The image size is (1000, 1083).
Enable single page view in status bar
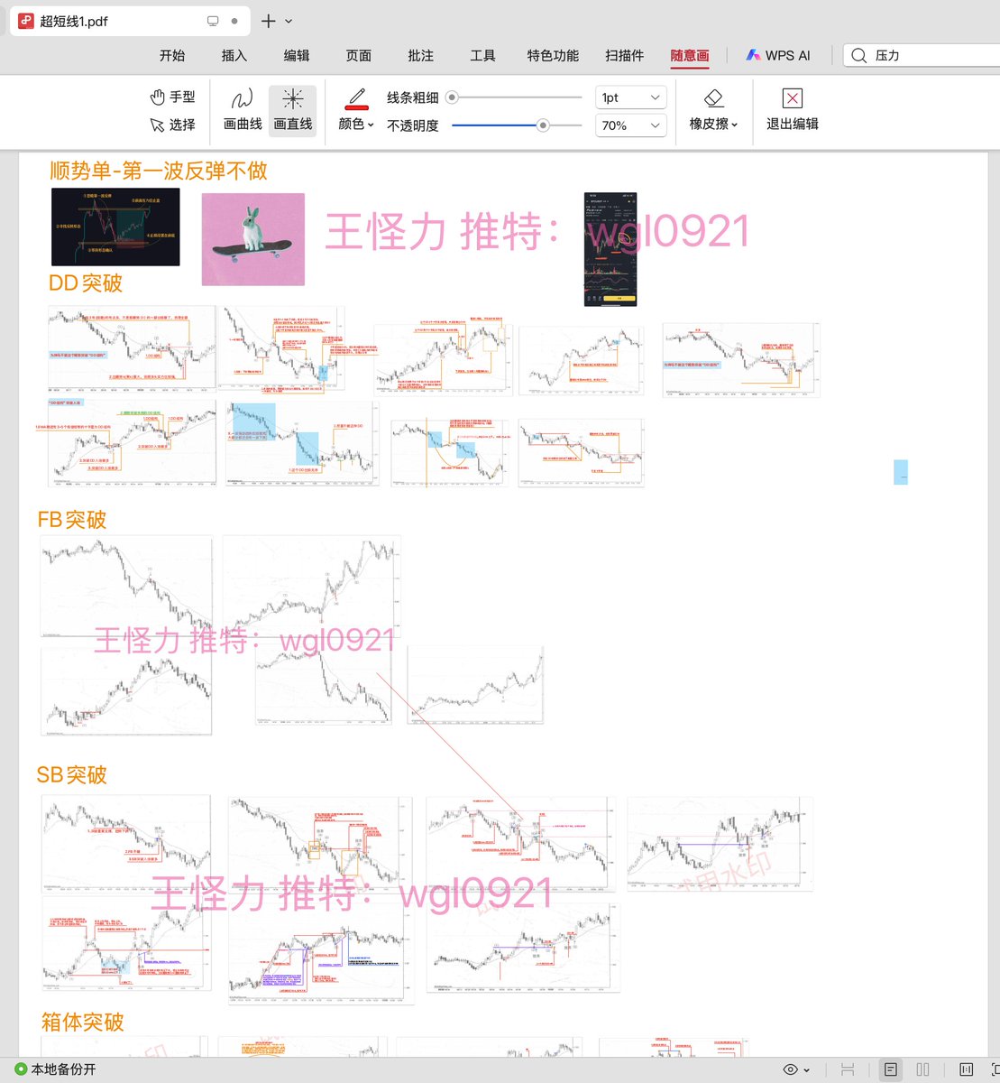coord(890,1069)
